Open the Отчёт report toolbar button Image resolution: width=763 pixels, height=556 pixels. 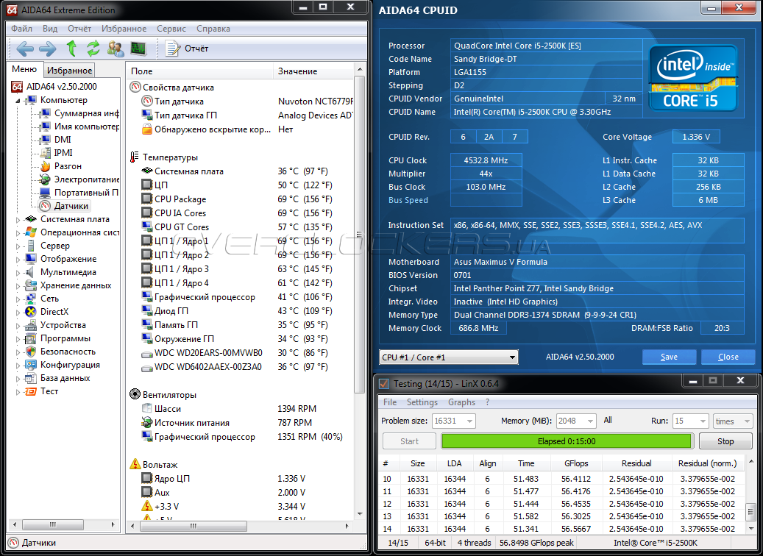[x=188, y=49]
